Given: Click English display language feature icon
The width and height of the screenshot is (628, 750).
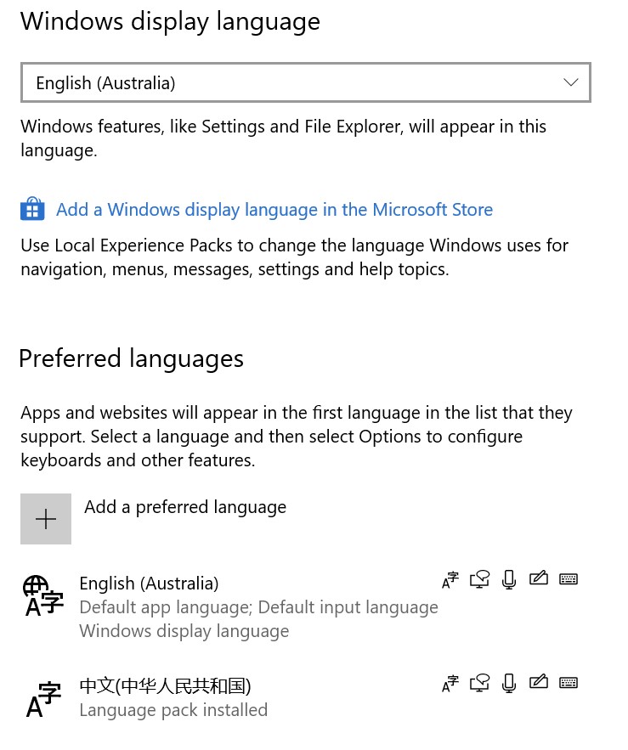Looking at the screenshot, I should tap(450, 580).
